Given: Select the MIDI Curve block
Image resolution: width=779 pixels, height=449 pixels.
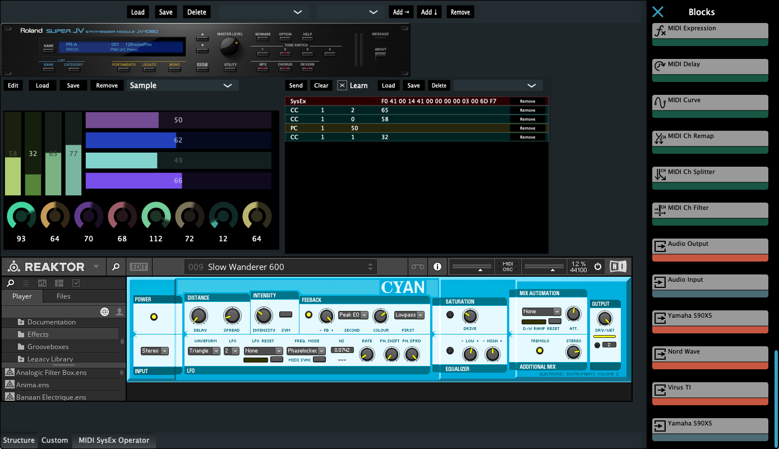Looking at the screenshot, I should tap(711, 106).
